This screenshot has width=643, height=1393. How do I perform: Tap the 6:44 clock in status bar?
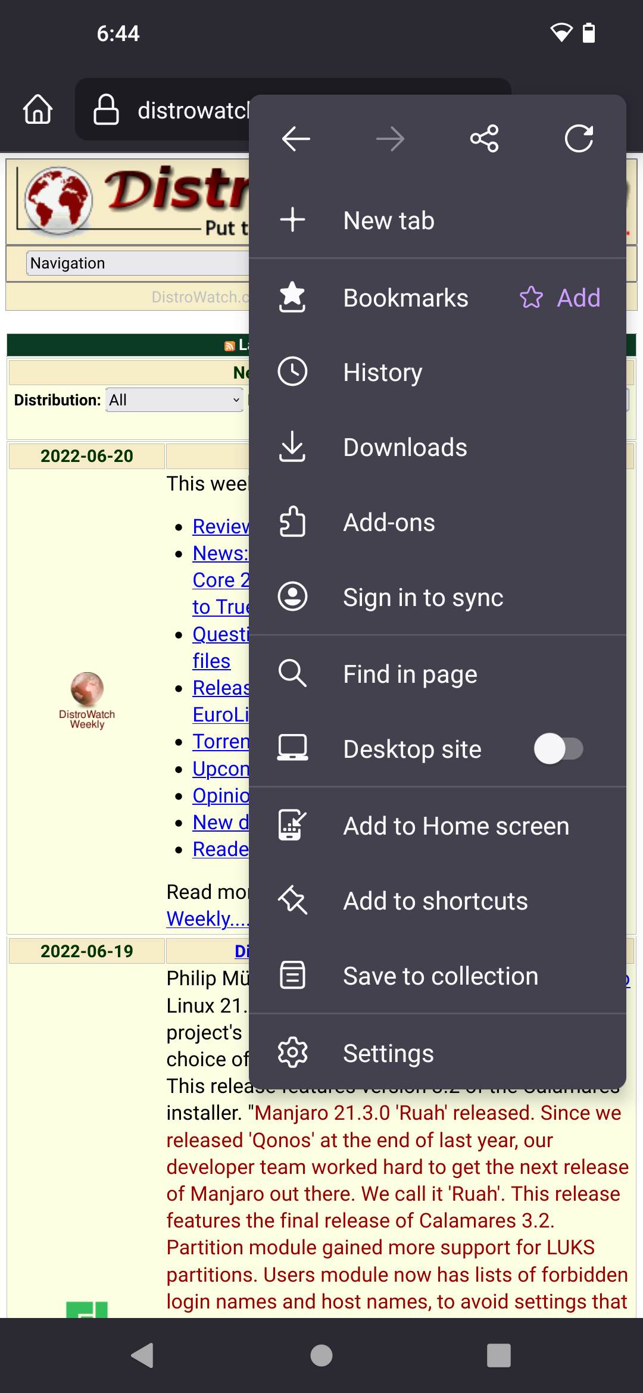pos(118,33)
